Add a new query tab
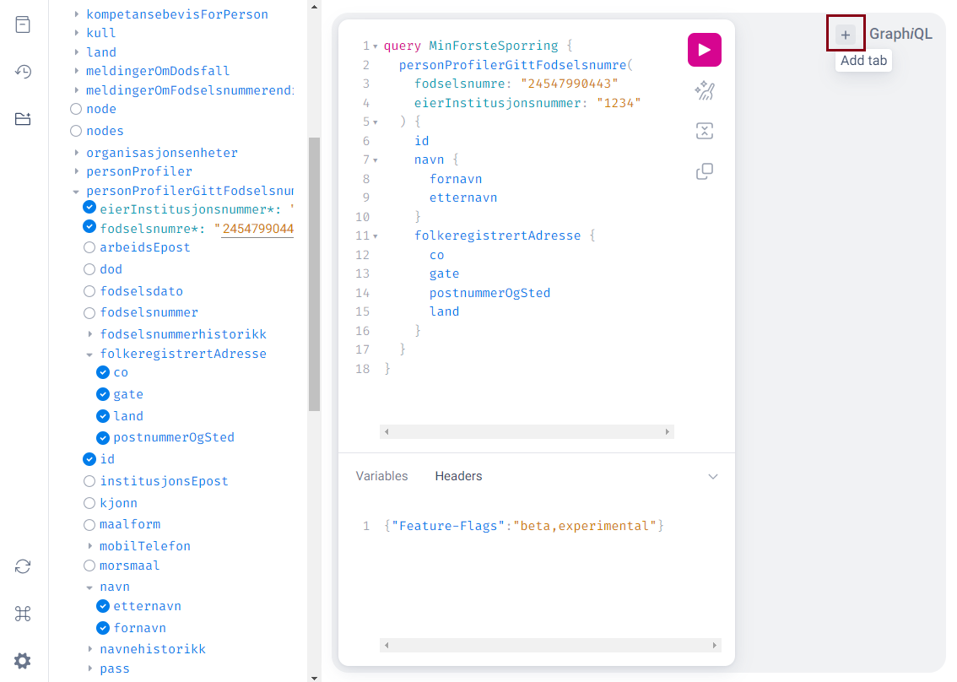 pos(846,35)
